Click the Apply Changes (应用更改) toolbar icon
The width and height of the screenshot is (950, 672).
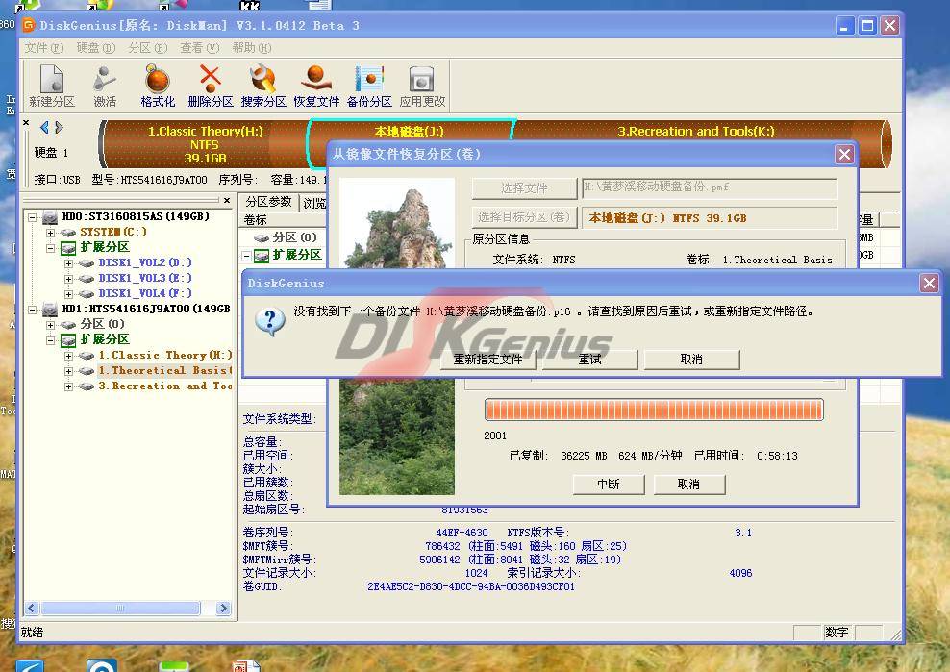tap(422, 86)
